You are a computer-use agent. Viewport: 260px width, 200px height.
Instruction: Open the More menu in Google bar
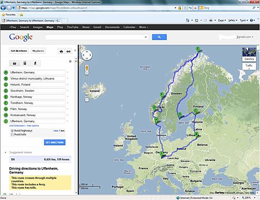[144, 27]
